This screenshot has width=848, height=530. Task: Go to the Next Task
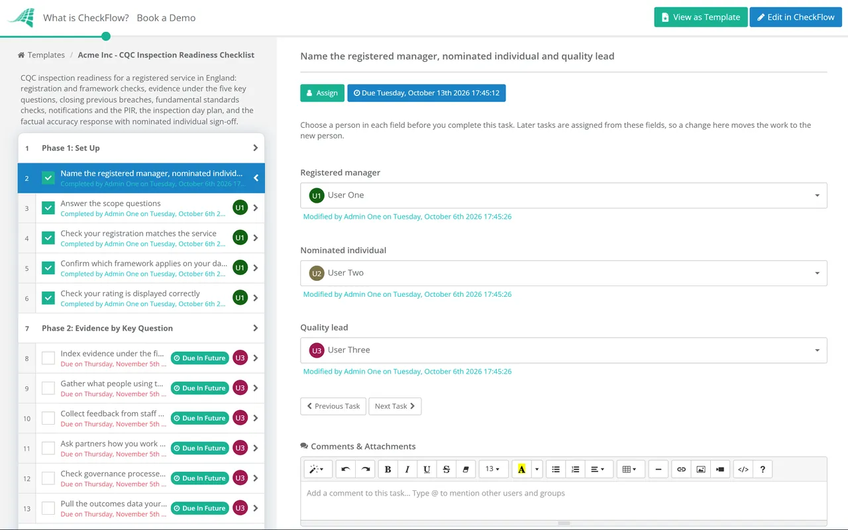click(x=395, y=406)
